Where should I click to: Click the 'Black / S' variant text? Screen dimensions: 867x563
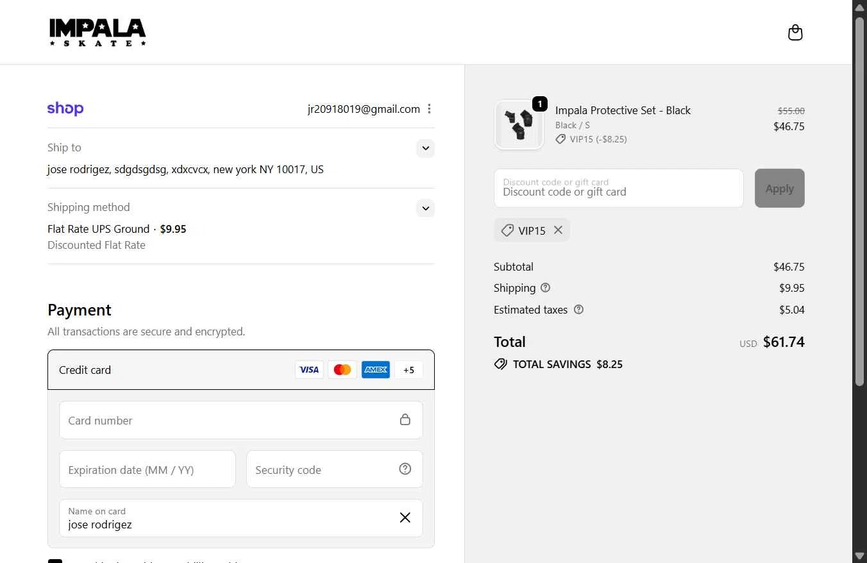573,125
